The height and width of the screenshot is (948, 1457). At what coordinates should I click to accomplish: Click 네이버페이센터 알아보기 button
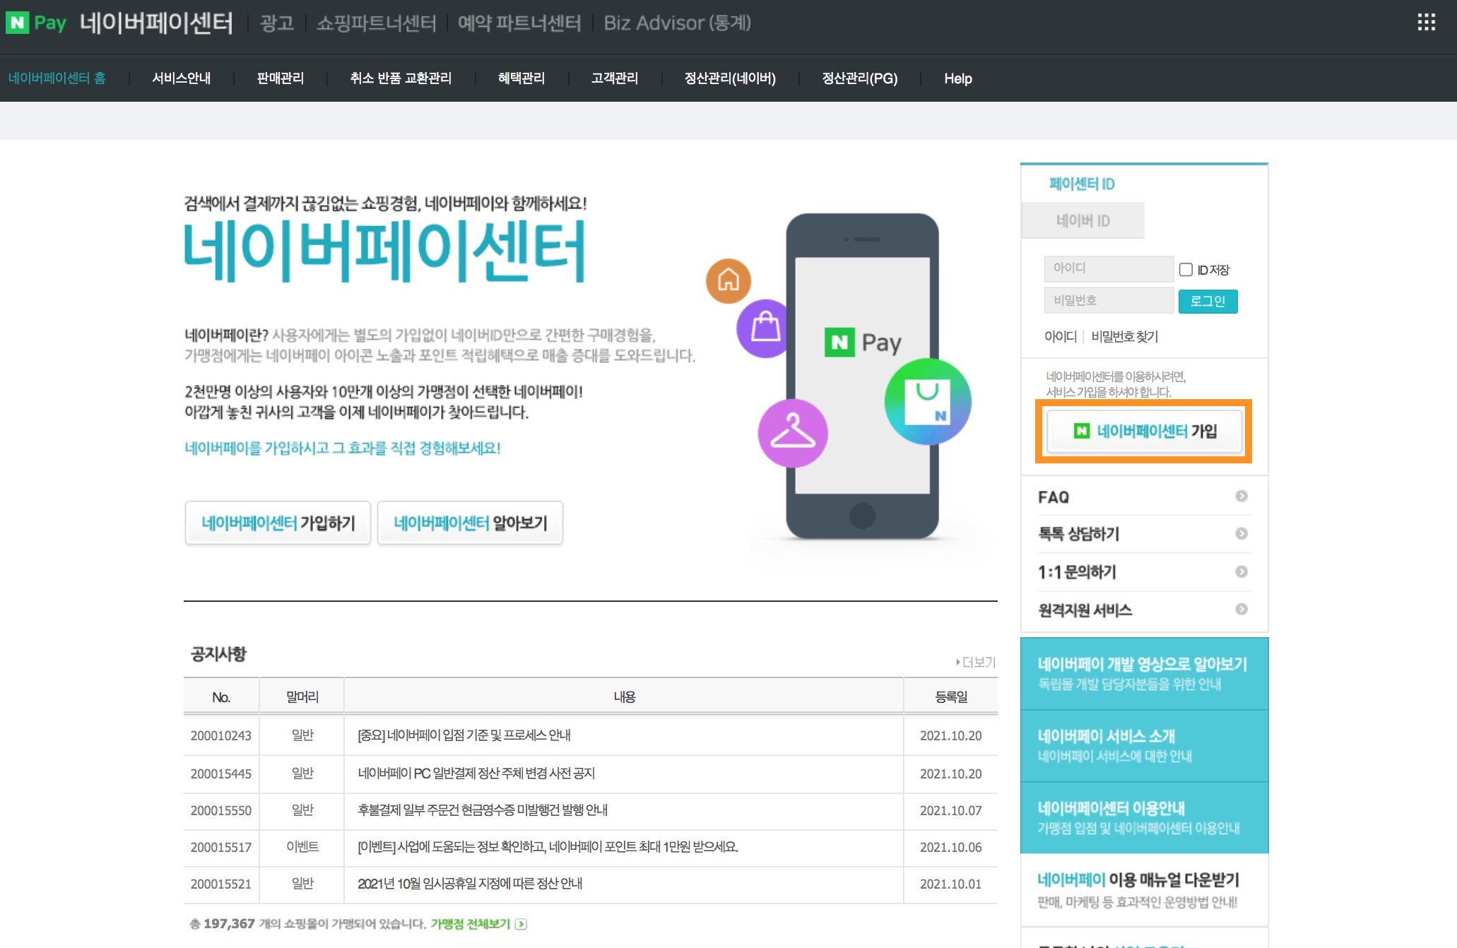point(470,523)
